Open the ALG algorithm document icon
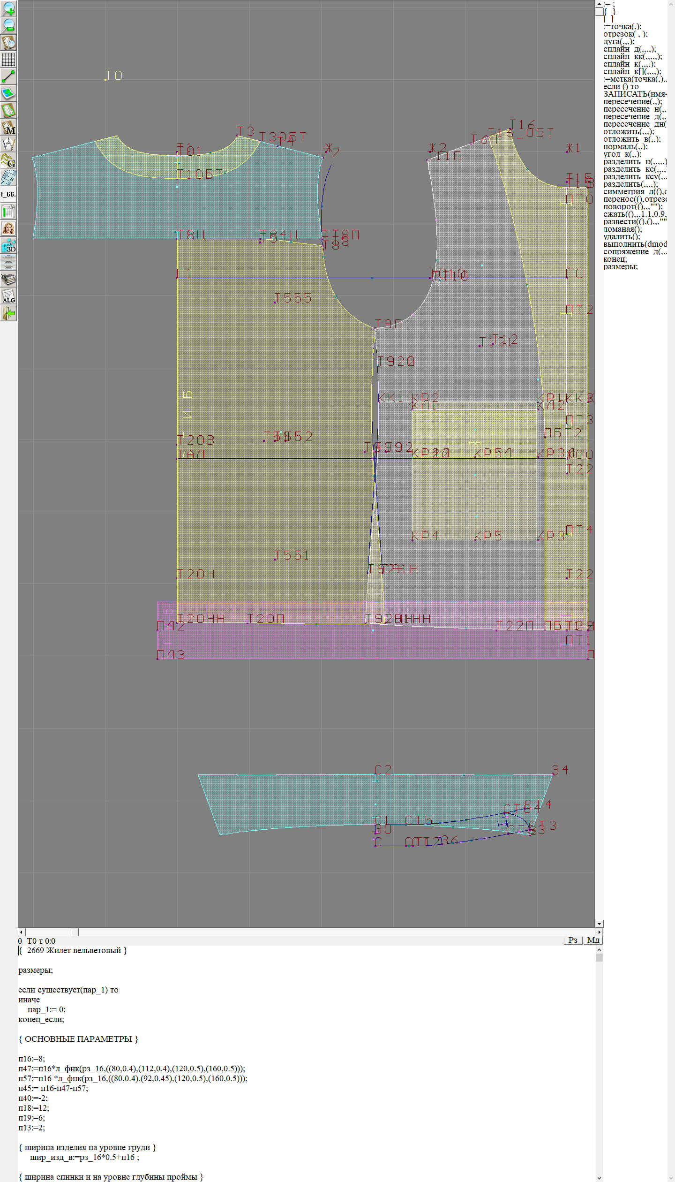 [x=8, y=296]
